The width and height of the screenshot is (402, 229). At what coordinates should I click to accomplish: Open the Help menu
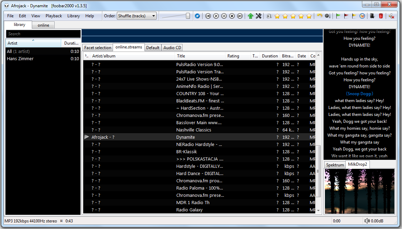tap(90, 16)
